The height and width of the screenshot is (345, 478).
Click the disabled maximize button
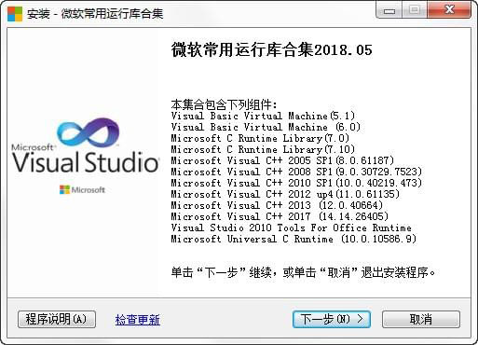415,10
